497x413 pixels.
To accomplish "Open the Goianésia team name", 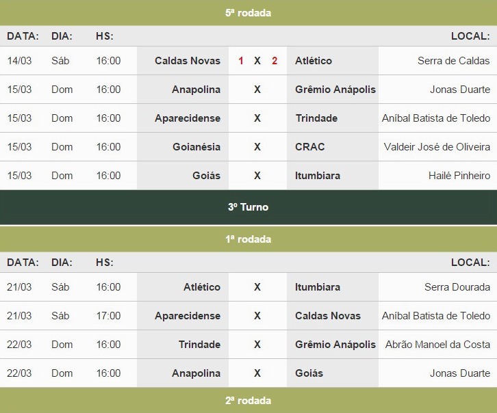I will point(196,147).
